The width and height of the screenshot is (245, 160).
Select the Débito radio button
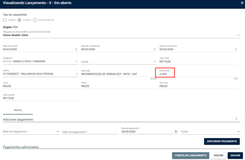click(x=5, y=20)
